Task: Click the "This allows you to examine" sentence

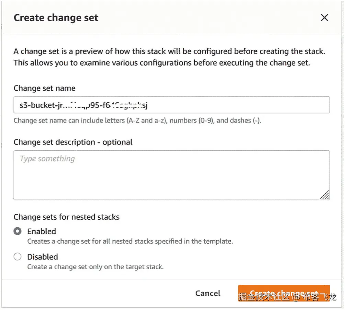Action: tap(162, 63)
